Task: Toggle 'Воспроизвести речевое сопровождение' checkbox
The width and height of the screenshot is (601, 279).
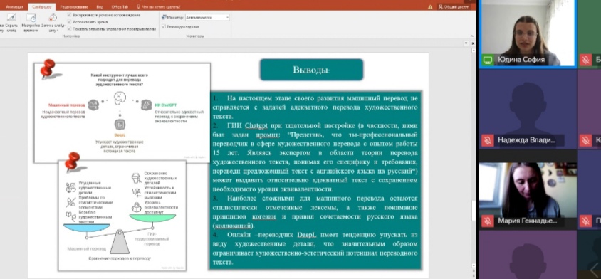Action: click(x=69, y=15)
